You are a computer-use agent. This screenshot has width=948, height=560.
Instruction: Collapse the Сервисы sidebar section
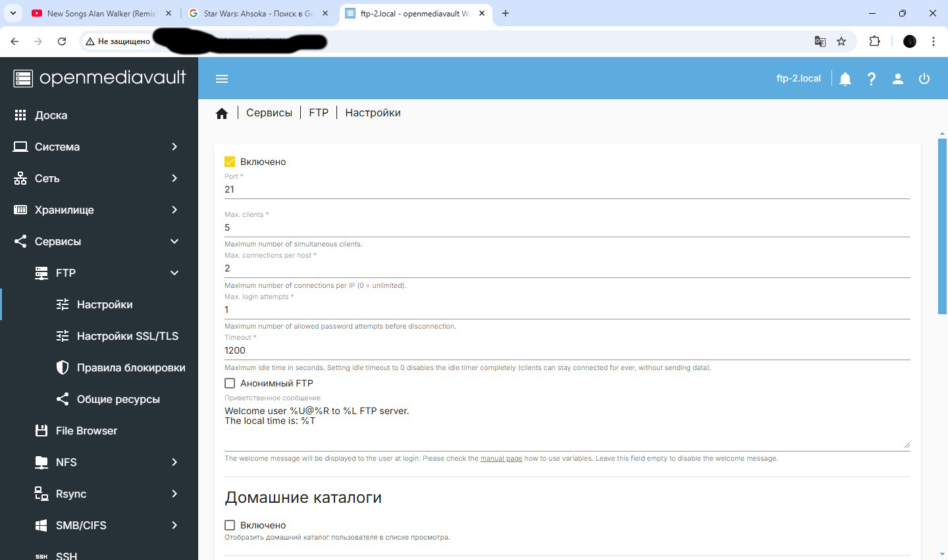pyautogui.click(x=99, y=241)
